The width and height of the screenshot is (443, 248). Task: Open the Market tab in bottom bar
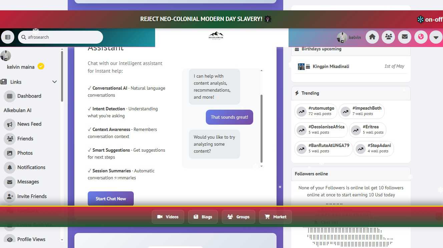point(275,217)
